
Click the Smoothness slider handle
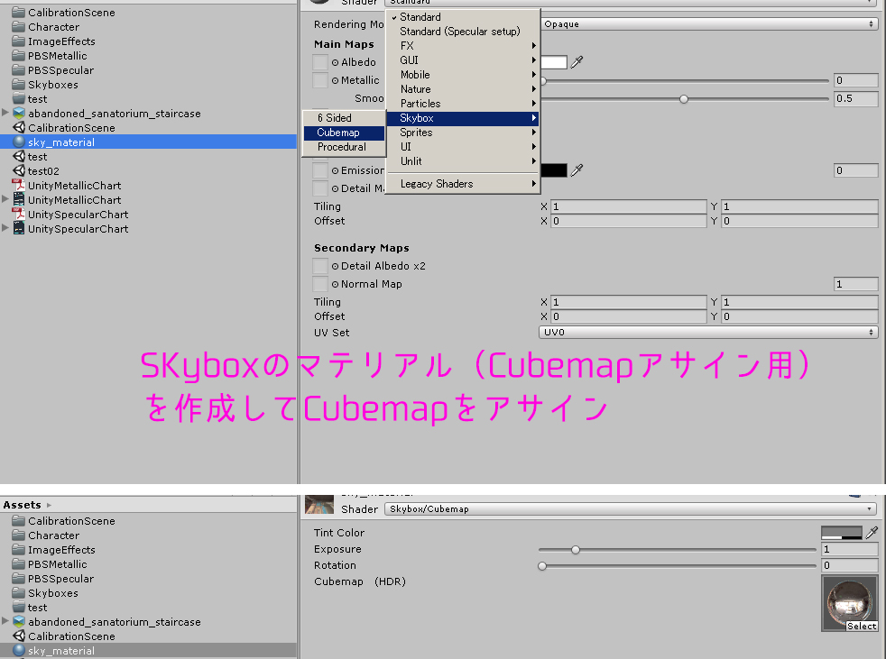click(x=684, y=99)
